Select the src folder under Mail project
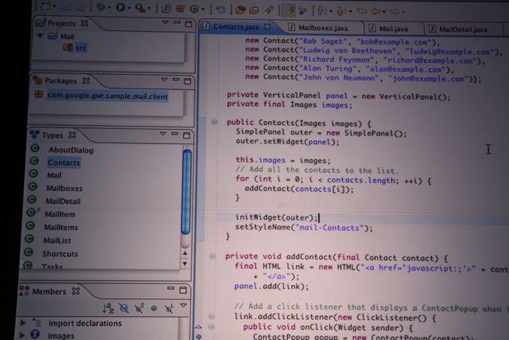The image size is (509, 340). tap(82, 48)
